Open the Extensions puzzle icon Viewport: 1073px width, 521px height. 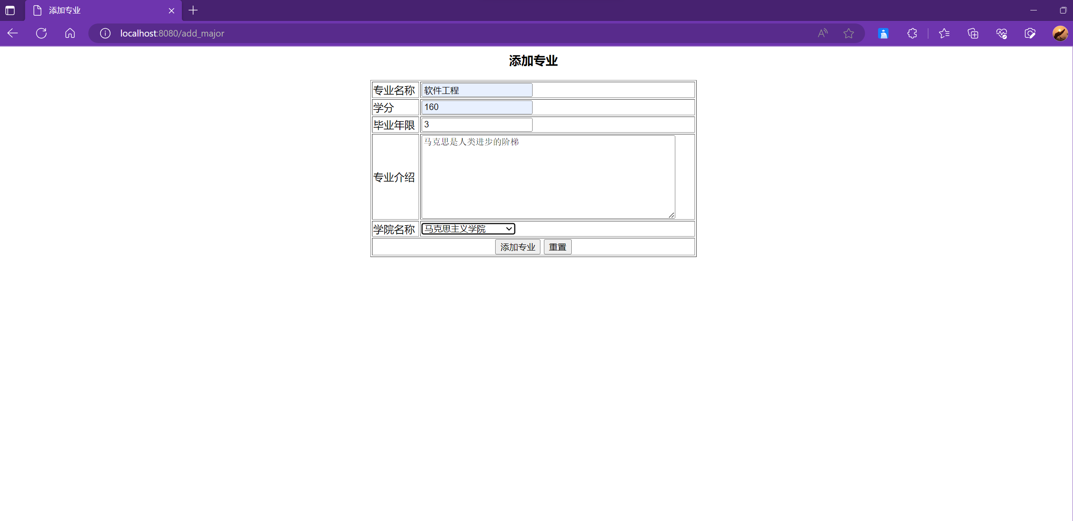(x=912, y=33)
